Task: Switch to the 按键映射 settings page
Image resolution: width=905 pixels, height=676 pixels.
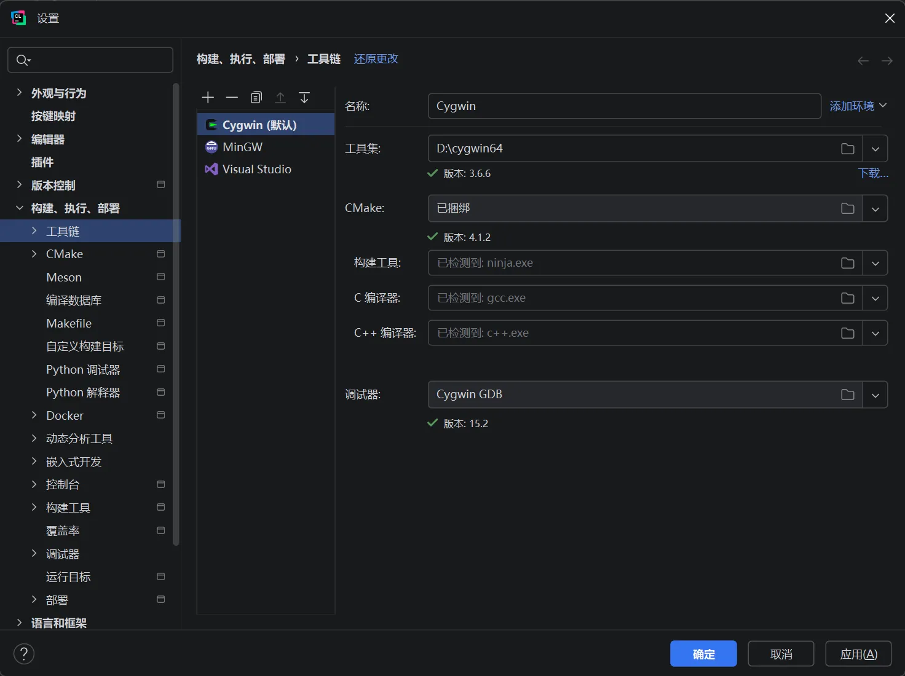Action: [x=53, y=116]
